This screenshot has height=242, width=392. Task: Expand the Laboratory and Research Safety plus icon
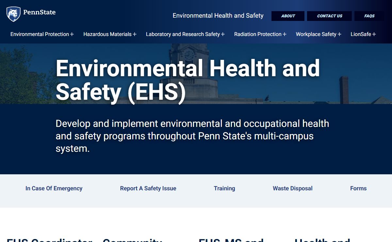pyautogui.click(x=223, y=34)
